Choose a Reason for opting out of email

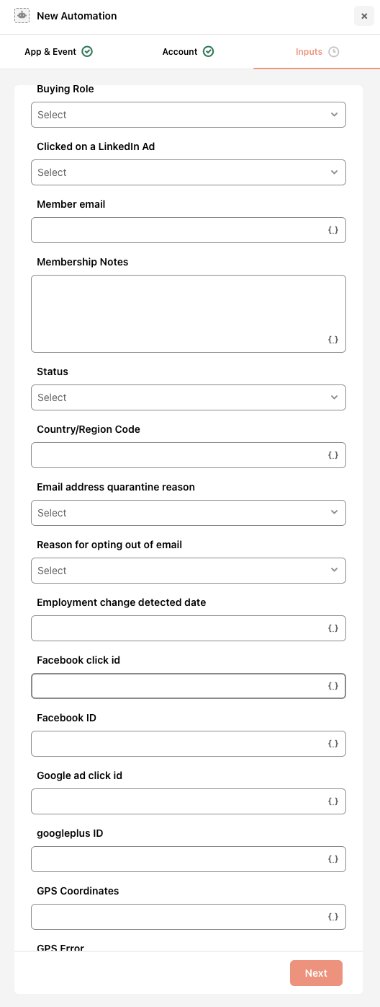click(189, 571)
